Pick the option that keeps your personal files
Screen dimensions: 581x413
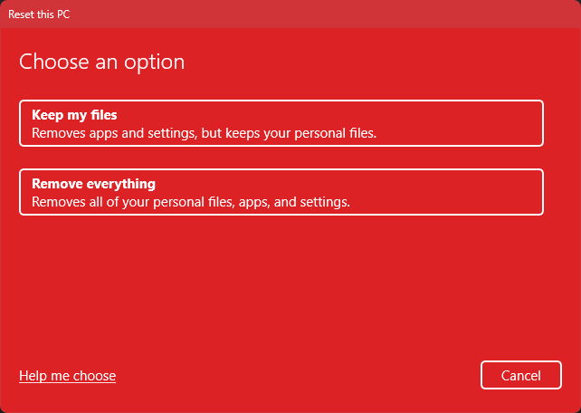click(x=281, y=123)
